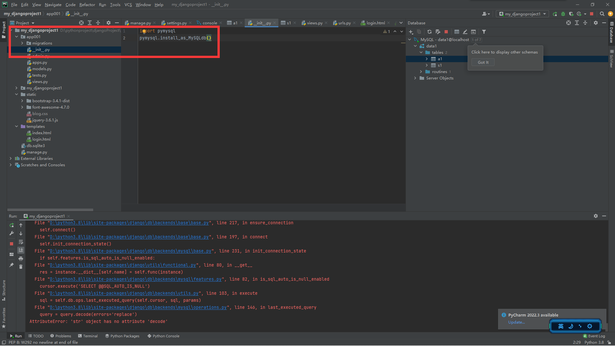Viewport: 615px width, 346px height.
Task: Expand the routines node
Action: point(421,72)
